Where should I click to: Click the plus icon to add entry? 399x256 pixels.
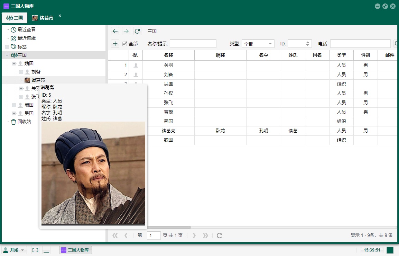coord(115,44)
